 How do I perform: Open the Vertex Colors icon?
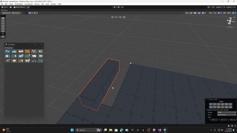[40, 51]
